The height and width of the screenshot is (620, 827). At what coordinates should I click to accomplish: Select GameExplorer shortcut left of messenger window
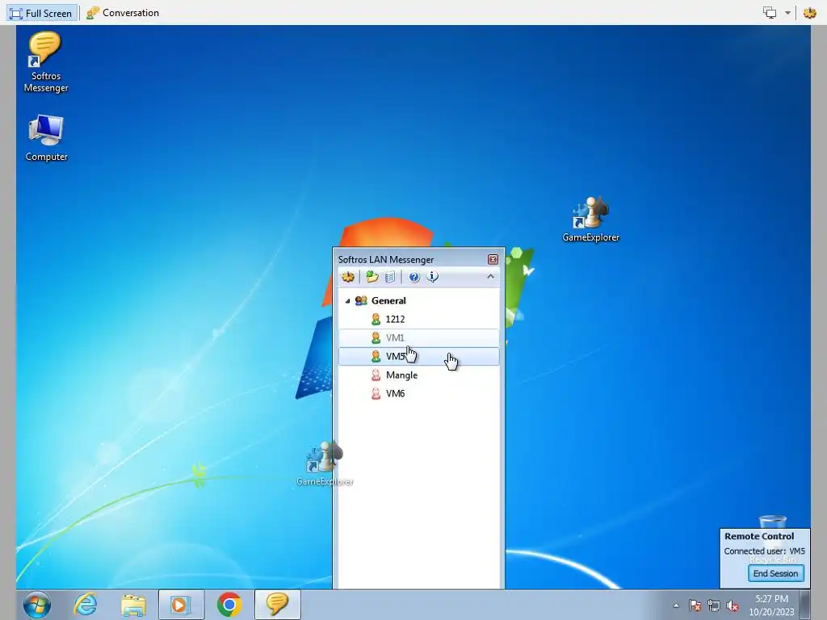325,463
